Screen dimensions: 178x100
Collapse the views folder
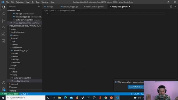[x=14, y=75]
